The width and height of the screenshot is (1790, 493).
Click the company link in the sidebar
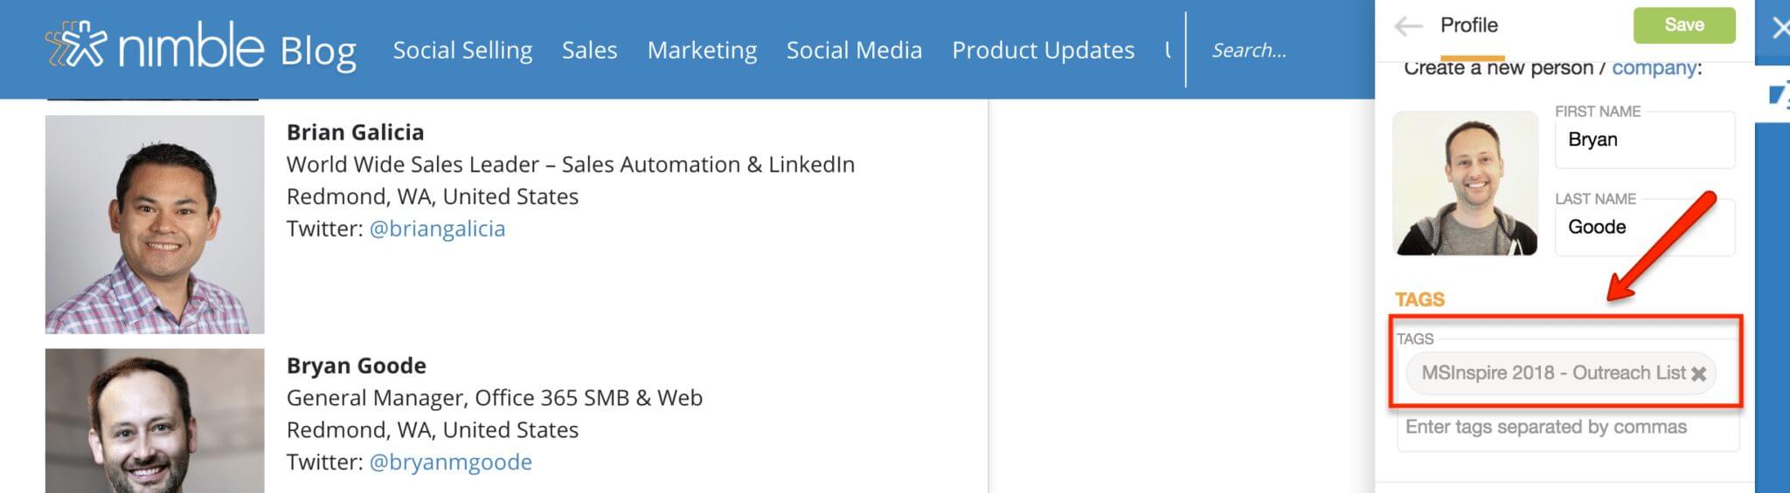1654,69
